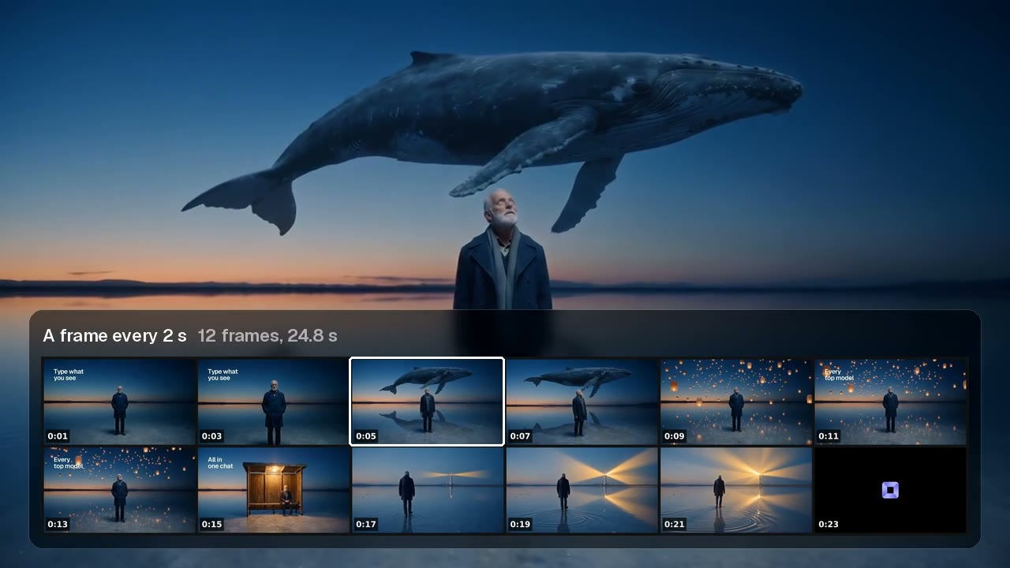Click the purple logo icon in the last frame
This screenshot has height=568, width=1010.
[x=890, y=491]
